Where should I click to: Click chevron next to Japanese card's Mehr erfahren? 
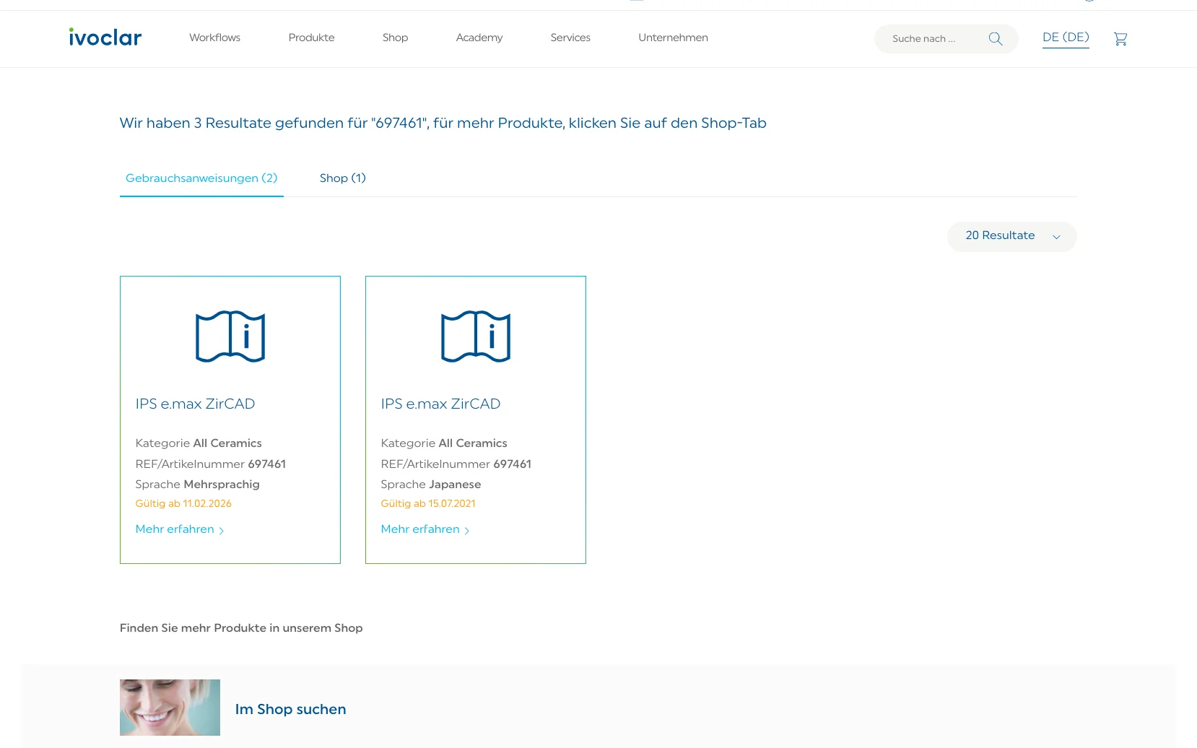pyautogui.click(x=467, y=531)
